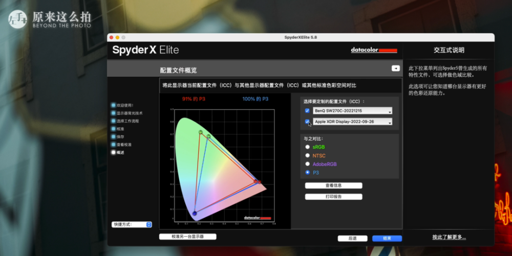This screenshot has width=512, height=256.
Task: Select the sRGB comparison radio button
Action: click(307, 147)
